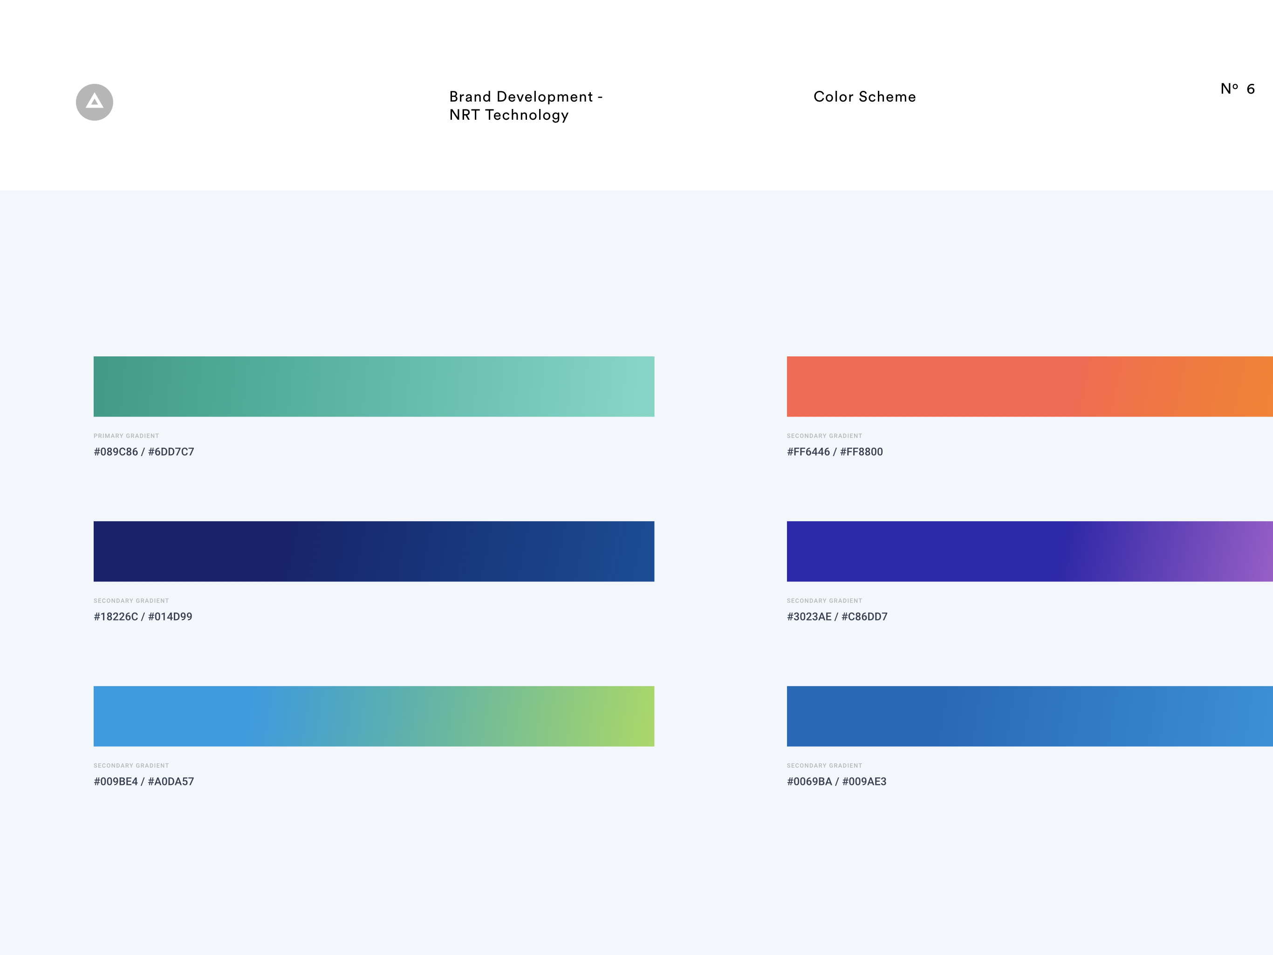This screenshot has width=1273, height=955.
Task: Click 'SECONDARY GRADIENT' label above #18226C
Action: (131, 600)
